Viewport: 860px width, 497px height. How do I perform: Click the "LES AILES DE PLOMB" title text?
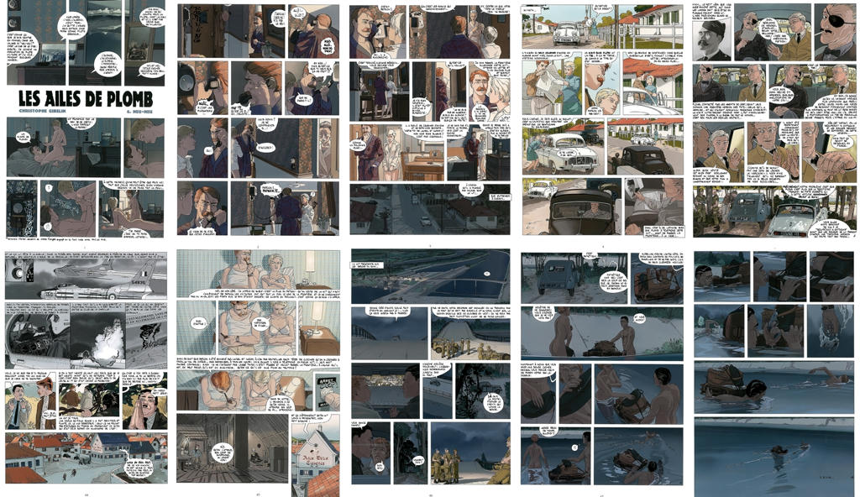pyautogui.click(x=86, y=96)
